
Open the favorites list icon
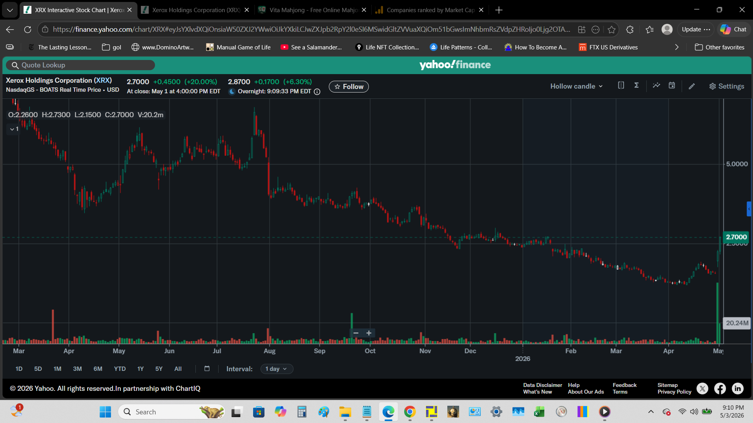tap(649, 29)
